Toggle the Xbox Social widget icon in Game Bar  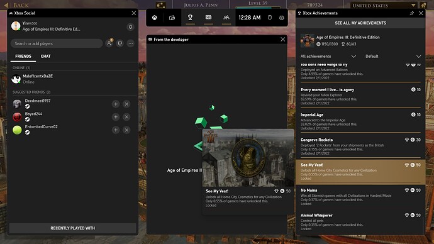click(x=226, y=18)
